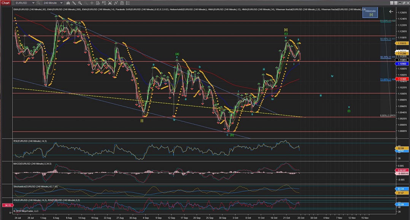The width and height of the screenshot is (410, 220).
Task: Click the red 50.15 price marker
Action: coord(7,205)
